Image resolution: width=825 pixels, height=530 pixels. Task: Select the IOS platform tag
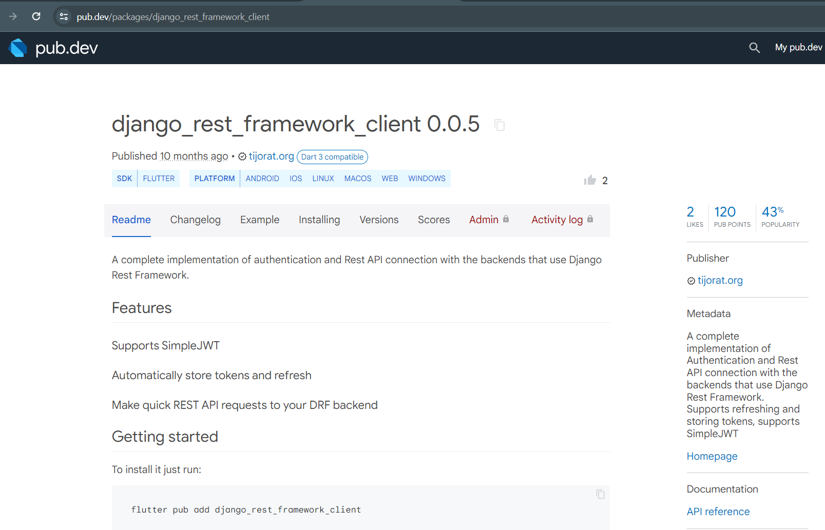[296, 179]
